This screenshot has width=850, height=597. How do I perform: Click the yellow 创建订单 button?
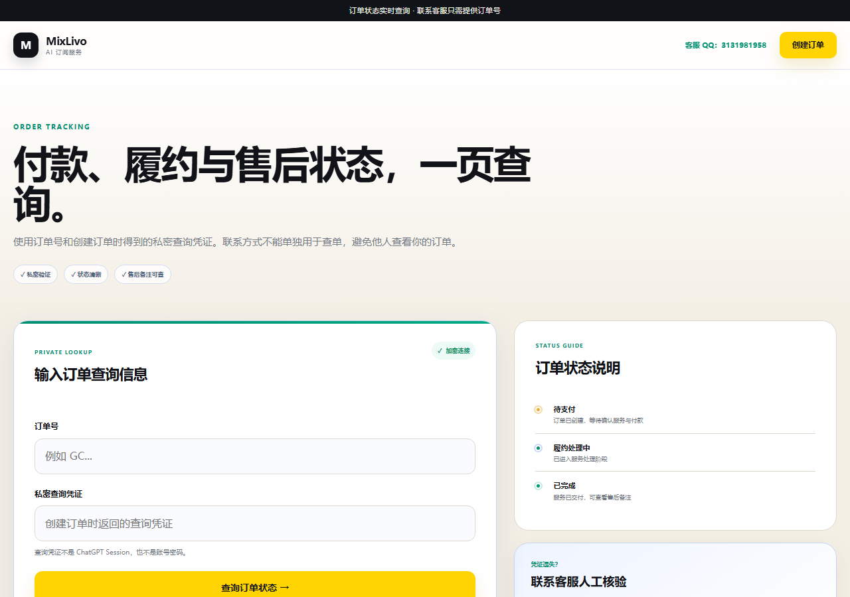coord(808,45)
